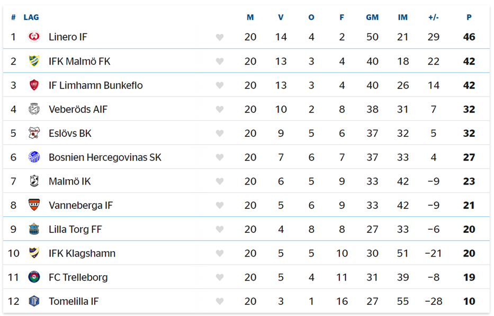Screen dimensions: 494x316
Task: Open the Veberöds AIF team link
Action: 78,109
